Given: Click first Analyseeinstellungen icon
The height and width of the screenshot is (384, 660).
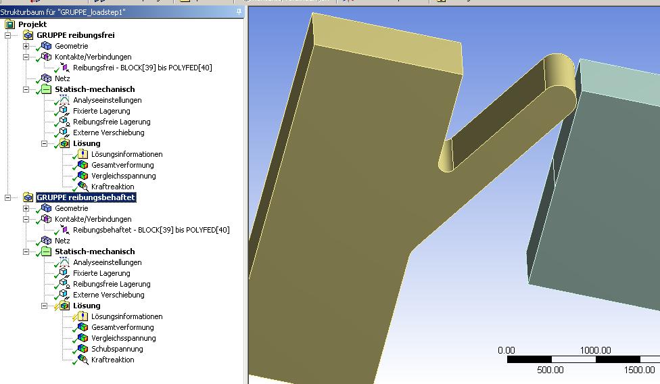Looking at the screenshot, I should (64, 100).
